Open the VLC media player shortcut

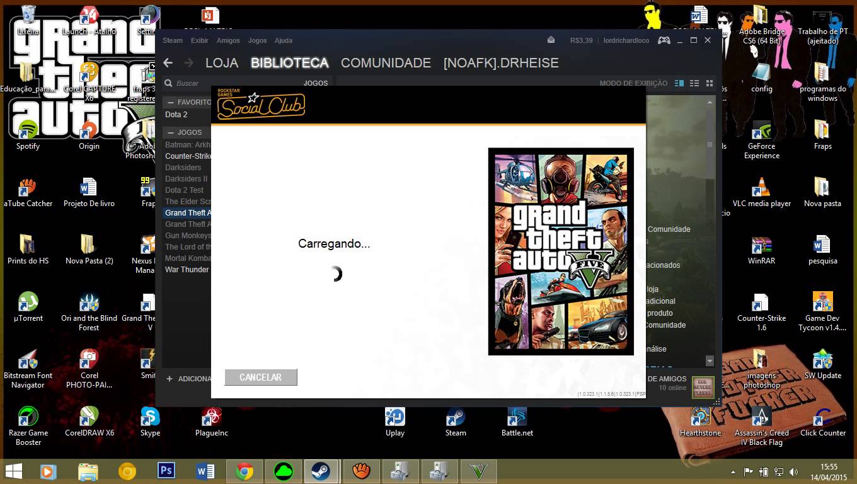(761, 192)
